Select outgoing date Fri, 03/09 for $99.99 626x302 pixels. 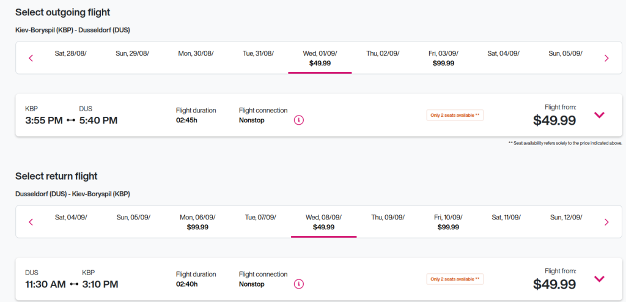click(x=443, y=58)
